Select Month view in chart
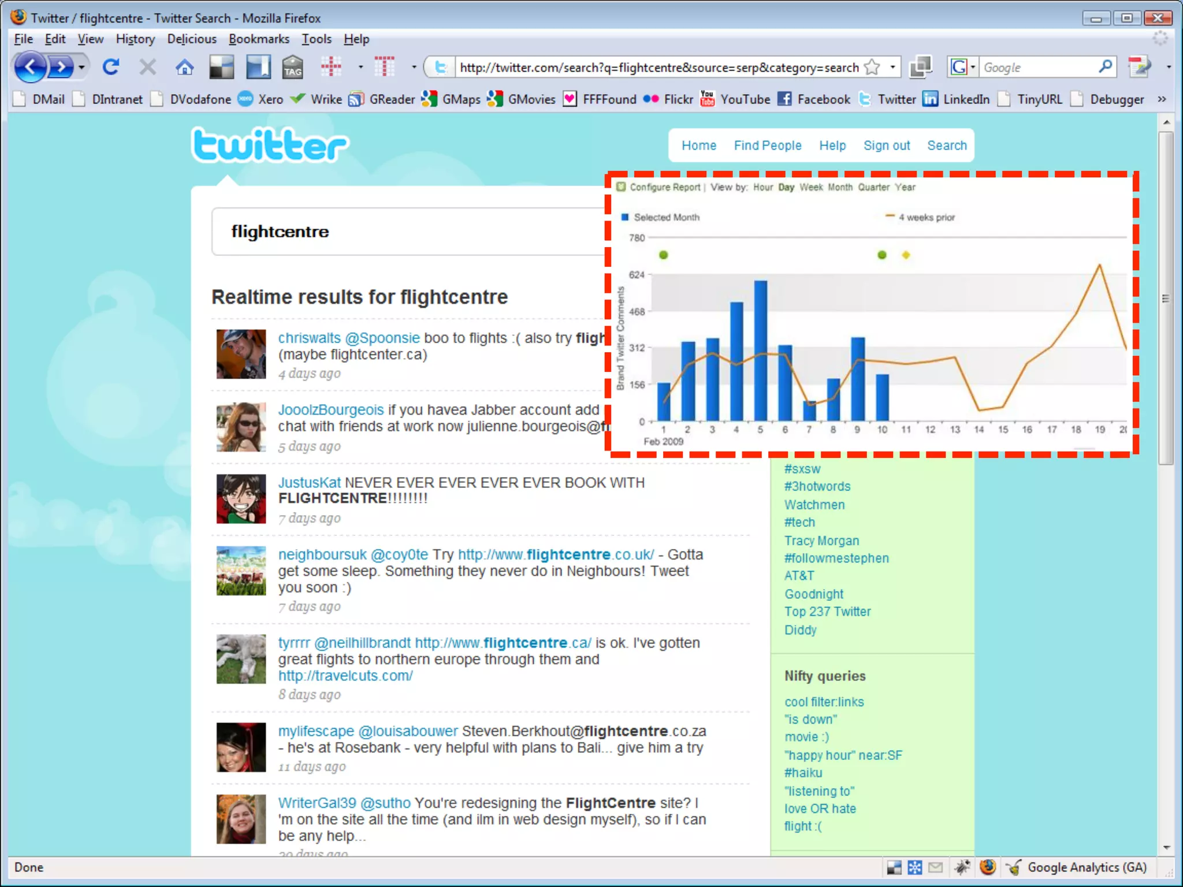Viewport: 1183px width, 887px height. (x=840, y=187)
